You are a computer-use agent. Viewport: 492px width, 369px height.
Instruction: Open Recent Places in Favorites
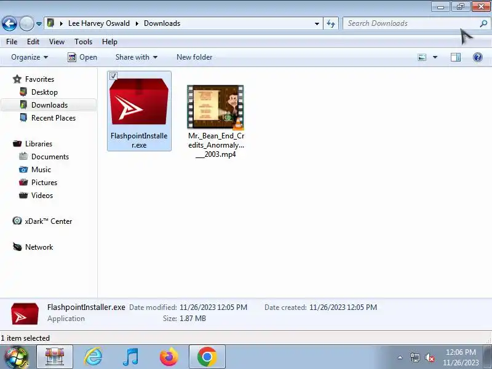pos(54,117)
